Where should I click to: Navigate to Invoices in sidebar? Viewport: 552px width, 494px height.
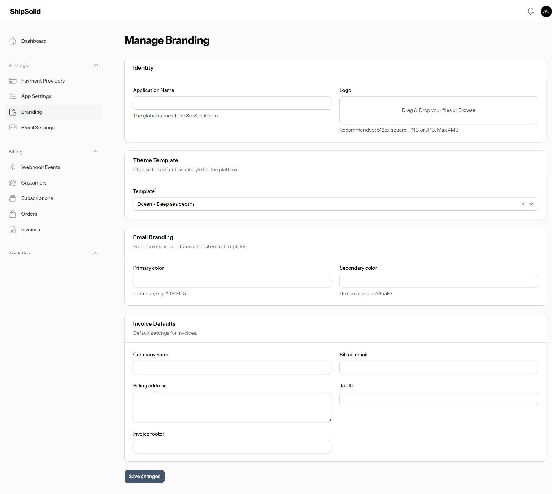pyautogui.click(x=30, y=230)
